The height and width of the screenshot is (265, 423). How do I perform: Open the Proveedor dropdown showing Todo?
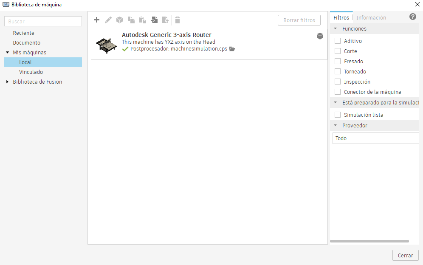tap(375, 138)
